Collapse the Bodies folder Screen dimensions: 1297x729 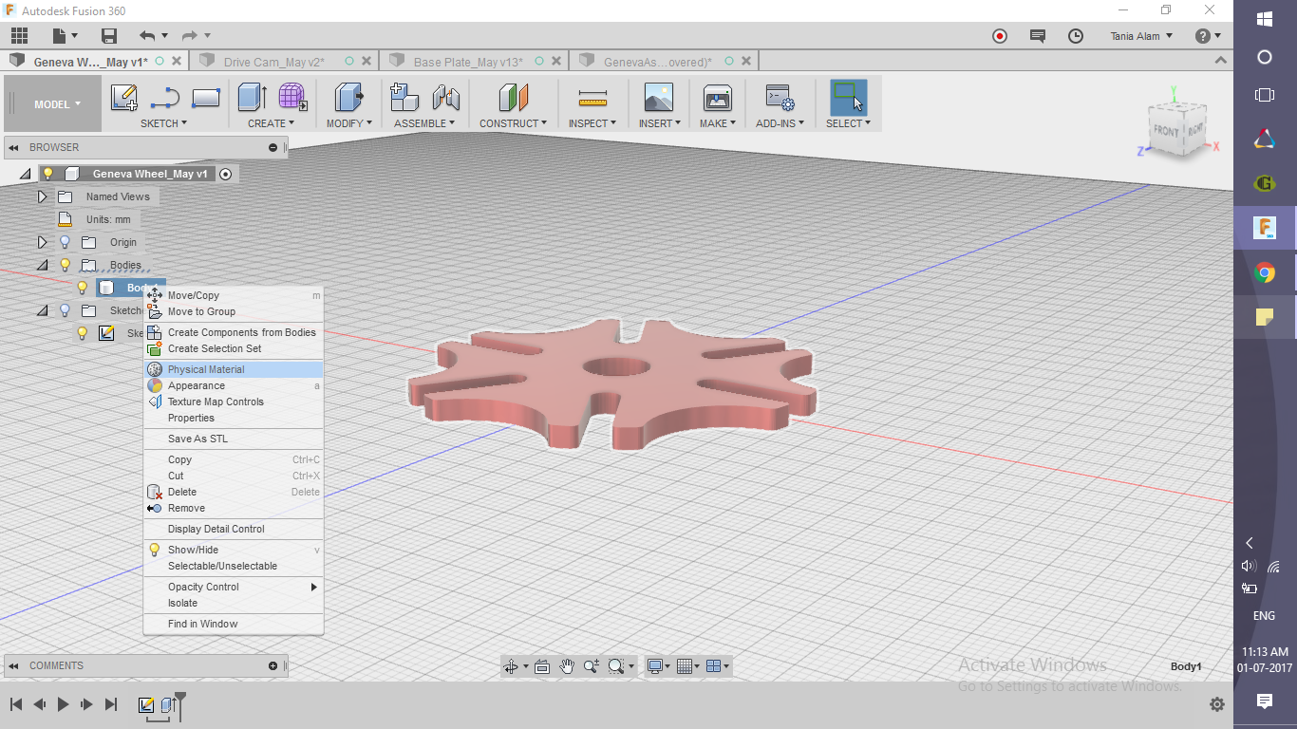coord(42,265)
